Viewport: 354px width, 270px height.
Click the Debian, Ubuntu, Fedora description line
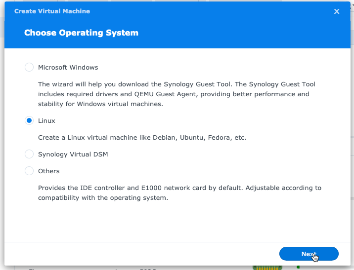(142, 137)
